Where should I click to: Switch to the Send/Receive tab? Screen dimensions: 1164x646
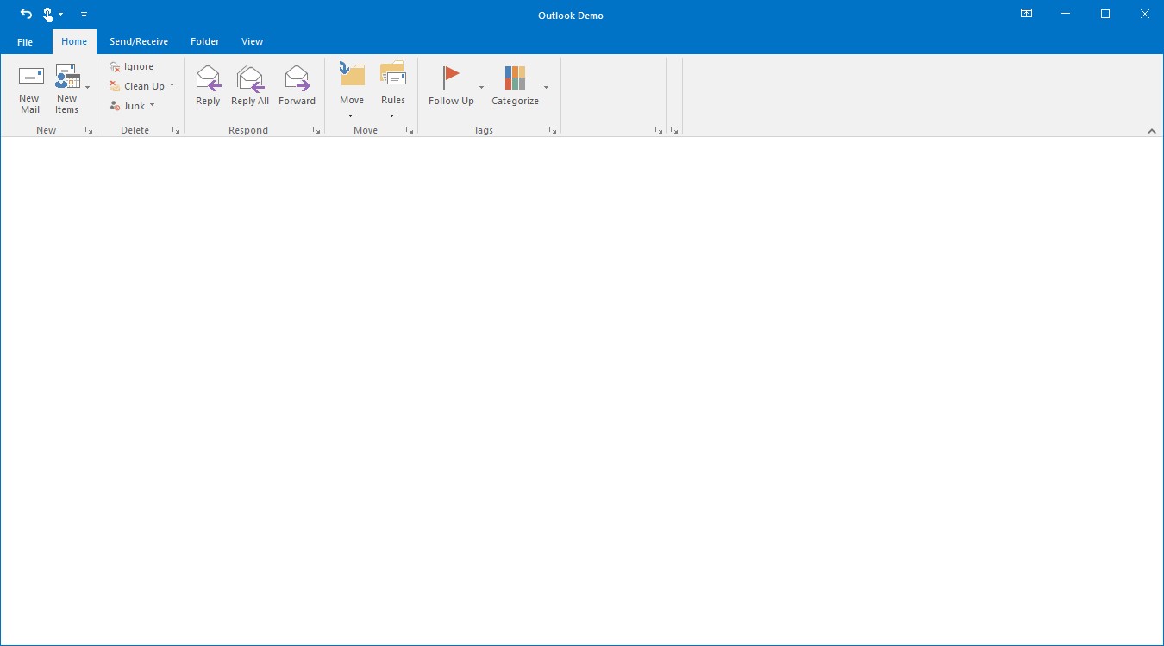point(140,41)
